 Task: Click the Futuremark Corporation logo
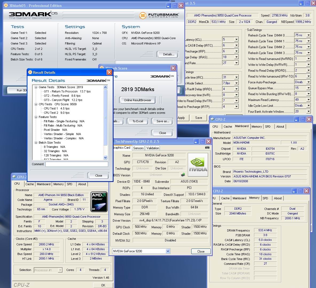tap(159, 15)
